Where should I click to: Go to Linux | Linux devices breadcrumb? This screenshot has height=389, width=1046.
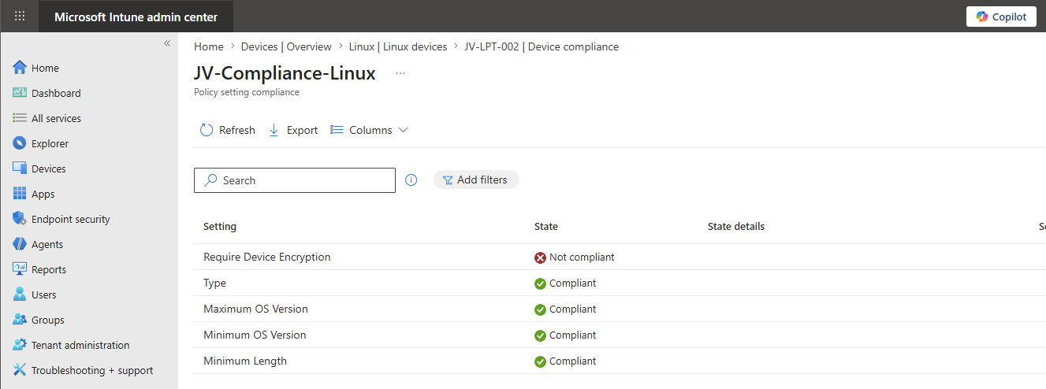(x=398, y=46)
